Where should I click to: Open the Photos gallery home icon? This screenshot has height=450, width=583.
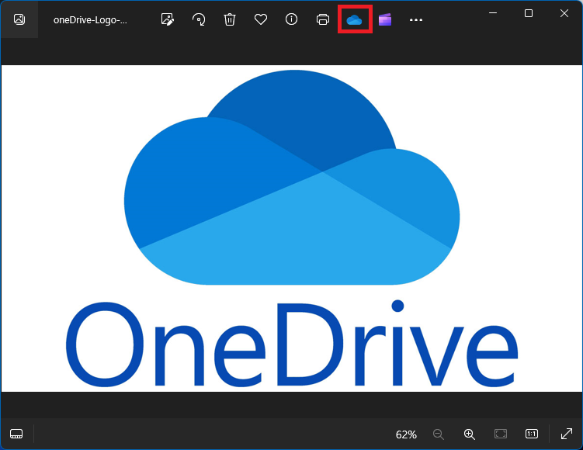coord(19,19)
